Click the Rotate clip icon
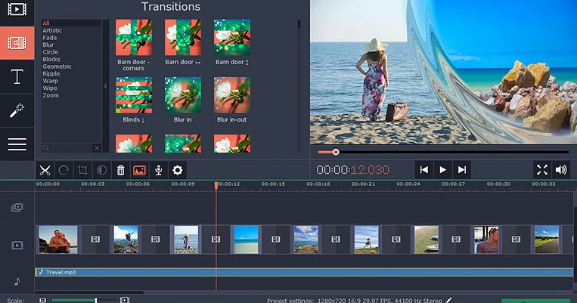The width and height of the screenshot is (577, 303). coord(64,170)
